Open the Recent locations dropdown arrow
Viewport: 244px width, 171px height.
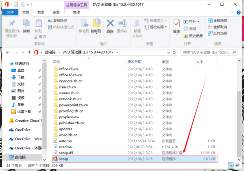[x=23, y=52]
